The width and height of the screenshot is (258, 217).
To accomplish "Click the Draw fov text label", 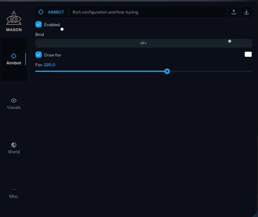I will pyautogui.click(x=52, y=55).
